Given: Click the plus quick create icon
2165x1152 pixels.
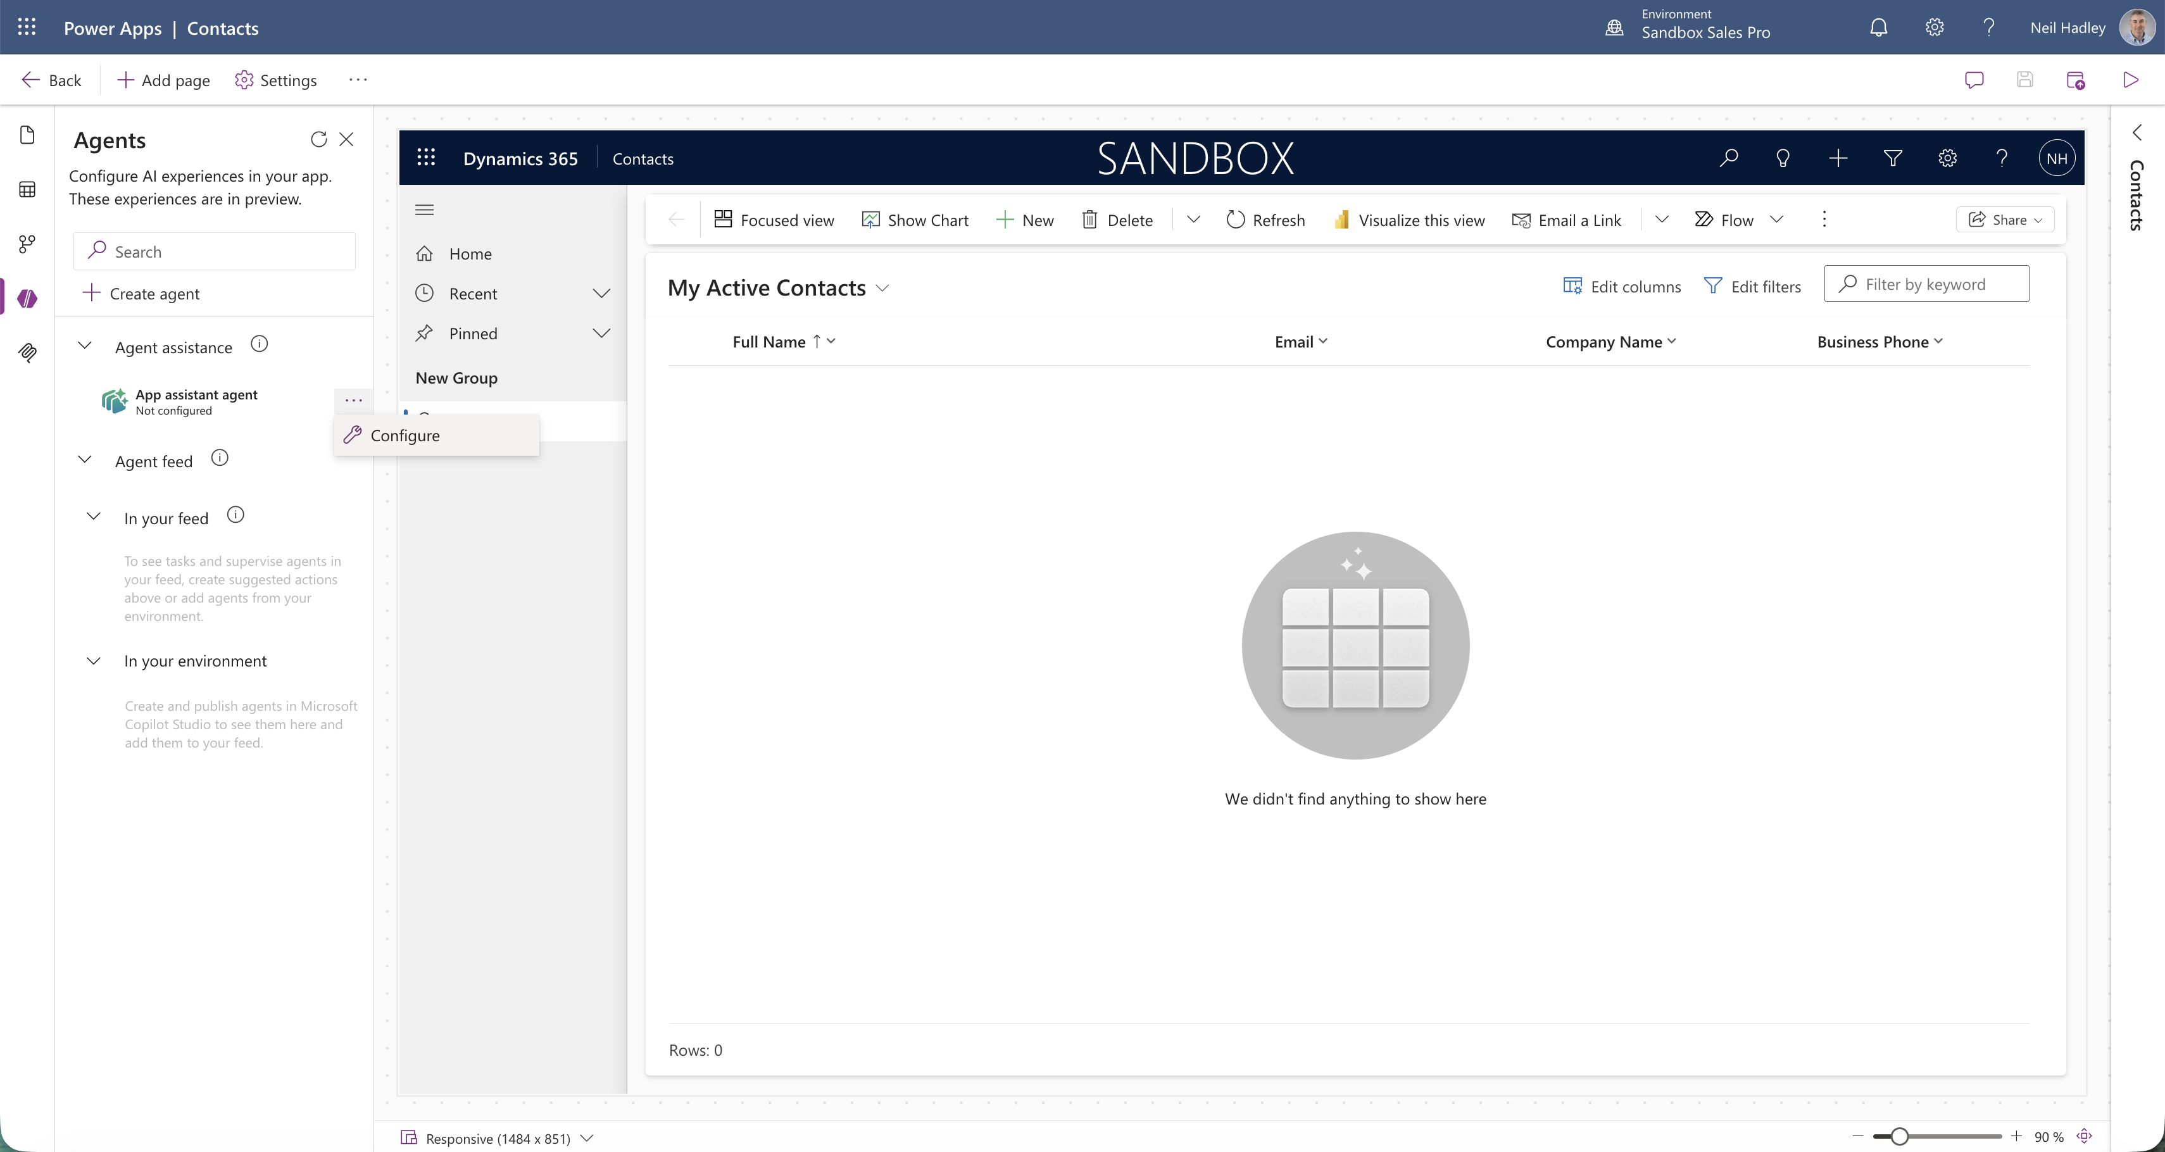Looking at the screenshot, I should 1838,158.
